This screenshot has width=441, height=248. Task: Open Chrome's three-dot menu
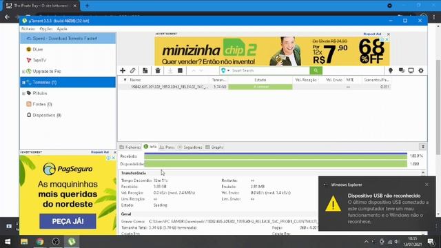(435, 17)
